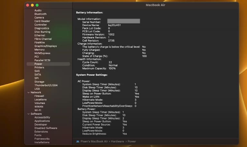Screen dimensions: 247x147
Task: Click Power in the path bar
Action: click(132, 142)
